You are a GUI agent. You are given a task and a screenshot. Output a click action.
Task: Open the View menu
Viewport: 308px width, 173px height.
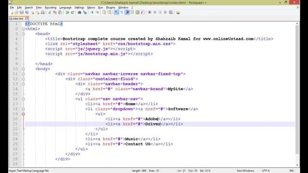point(38,8)
